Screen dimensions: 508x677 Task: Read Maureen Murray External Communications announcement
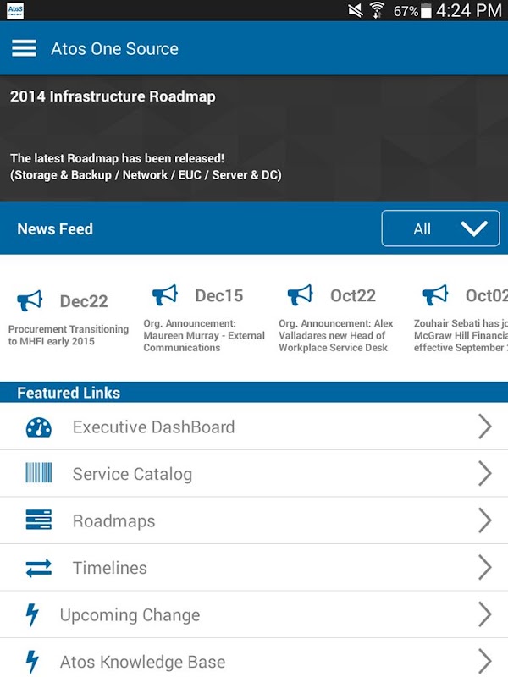tap(204, 335)
